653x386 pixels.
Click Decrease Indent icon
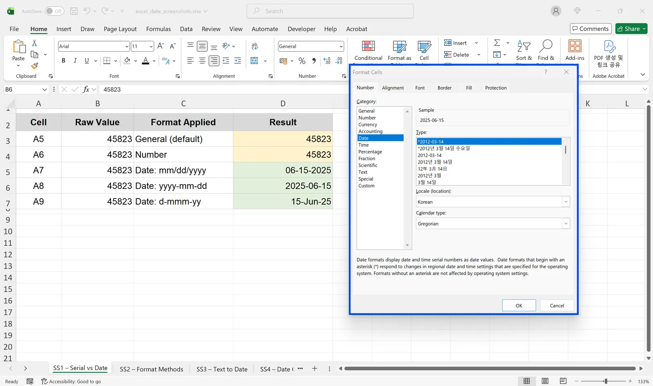(x=226, y=61)
